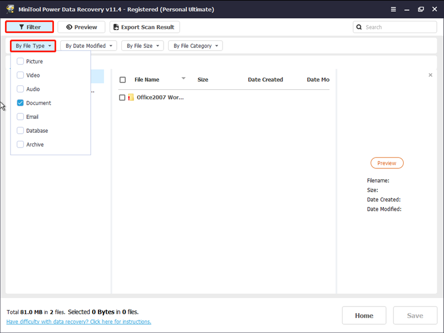444x333 pixels.
Task: Close the preview panel with X icon
Action: [430, 75]
